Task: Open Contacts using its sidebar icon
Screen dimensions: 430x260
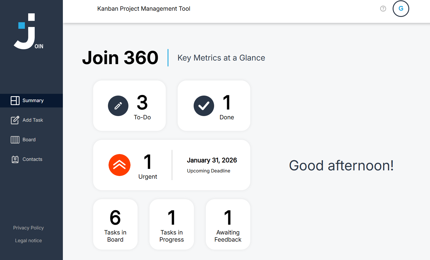Action: click(x=15, y=159)
